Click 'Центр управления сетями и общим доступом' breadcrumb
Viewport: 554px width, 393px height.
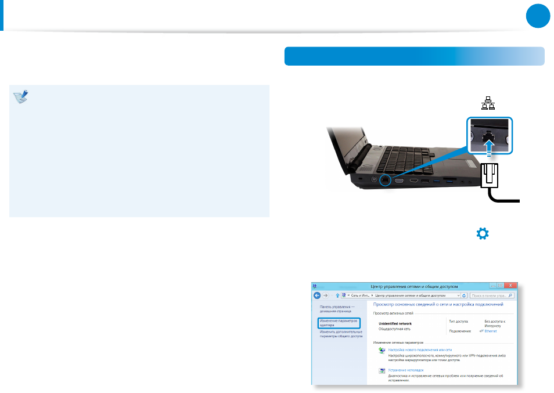click(410, 295)
